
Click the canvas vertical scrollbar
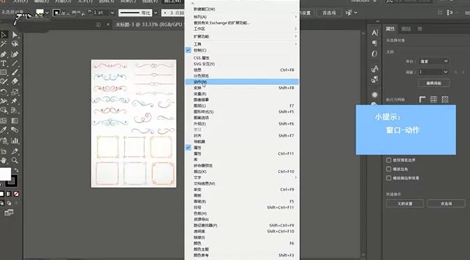click(x=363, y=144)
